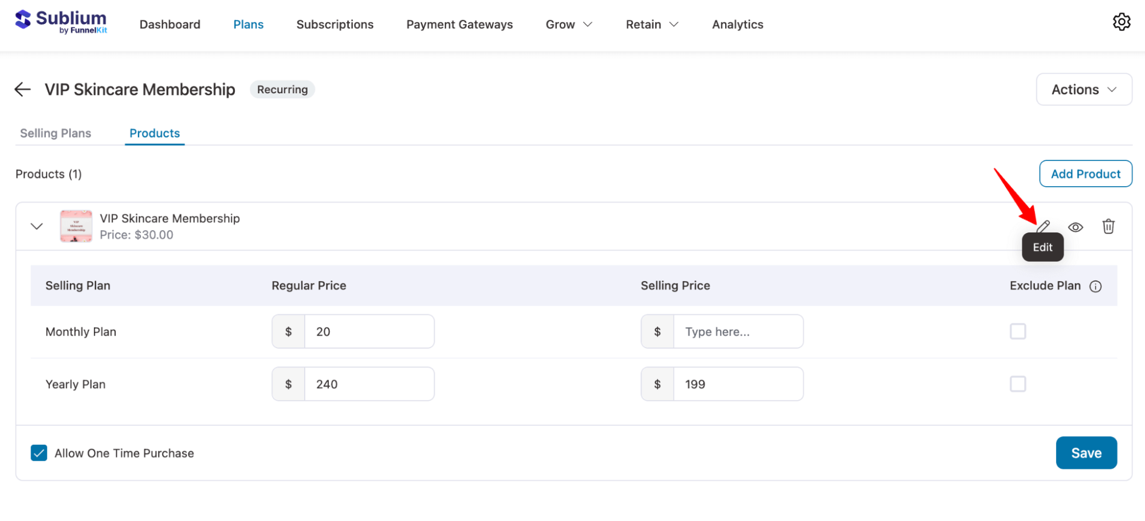
Task: Click the info icon next to Exclude Plan
Action: coord(1096,286)
